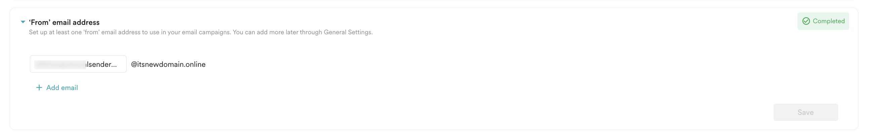Click the 'lsender...' text inside the input
The height and width of the screenshot is (135, 872).
[x=101, y=64]
